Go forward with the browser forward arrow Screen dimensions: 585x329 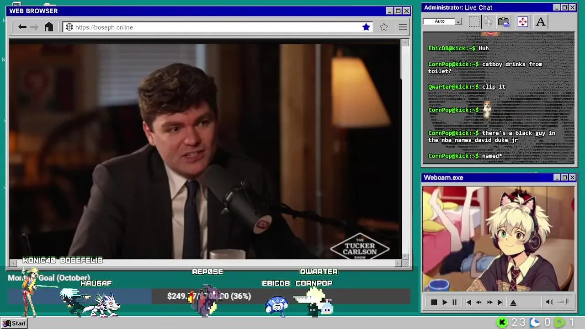[x=34, y=27]
